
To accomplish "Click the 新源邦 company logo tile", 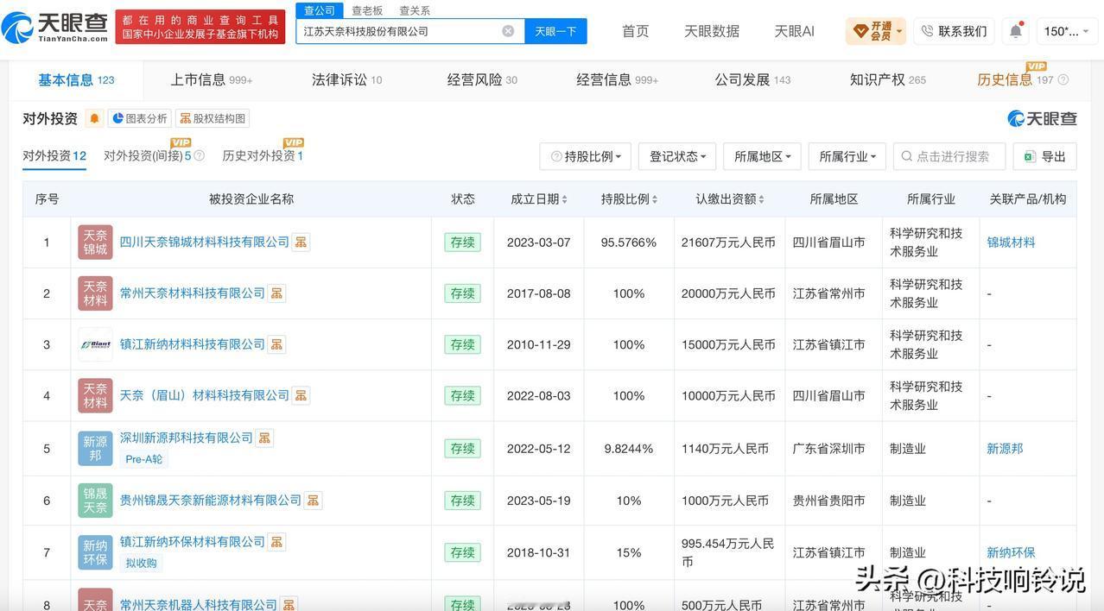I will pyautogui.click(x=95, y=449).
